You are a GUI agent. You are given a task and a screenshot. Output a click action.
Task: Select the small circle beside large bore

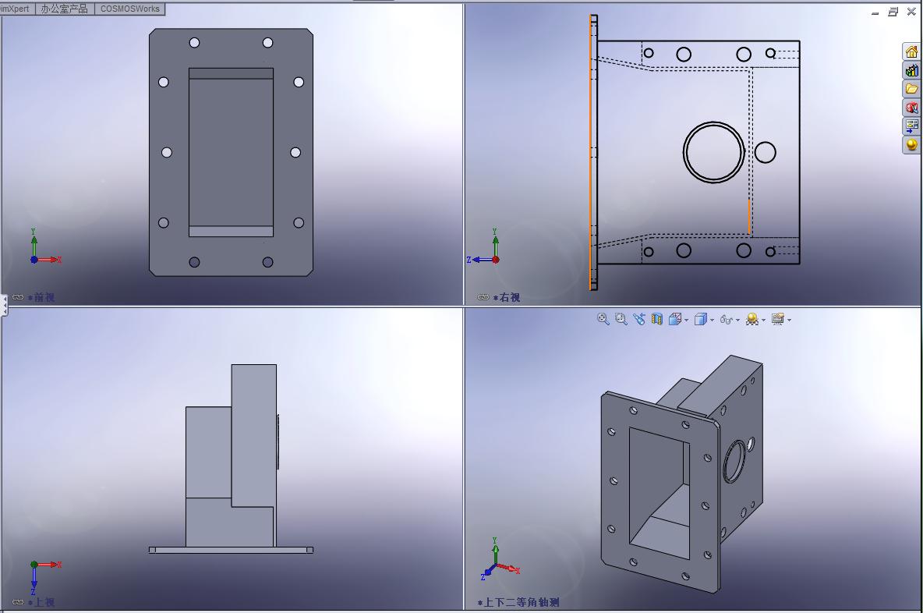point(766,152)
